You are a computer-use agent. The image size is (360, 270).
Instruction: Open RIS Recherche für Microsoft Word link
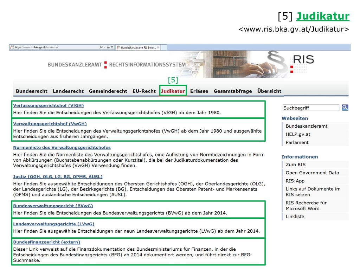(306, 205)
